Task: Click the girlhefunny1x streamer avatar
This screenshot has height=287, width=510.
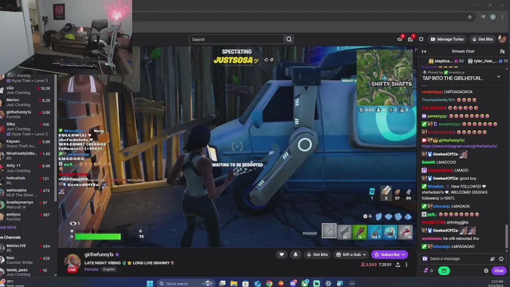Action: point(72,262)
